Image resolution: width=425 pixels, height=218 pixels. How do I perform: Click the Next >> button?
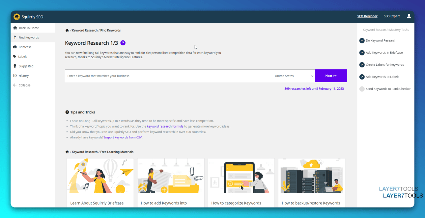tap(331, 76)
